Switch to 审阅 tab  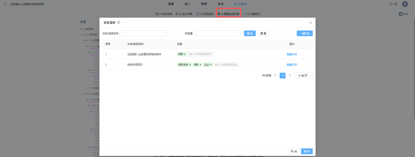[220, 4]
